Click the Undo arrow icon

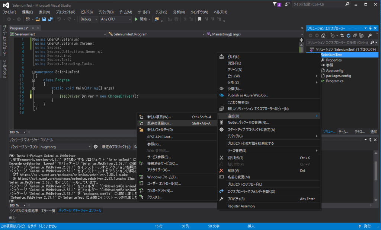[59, 19]
